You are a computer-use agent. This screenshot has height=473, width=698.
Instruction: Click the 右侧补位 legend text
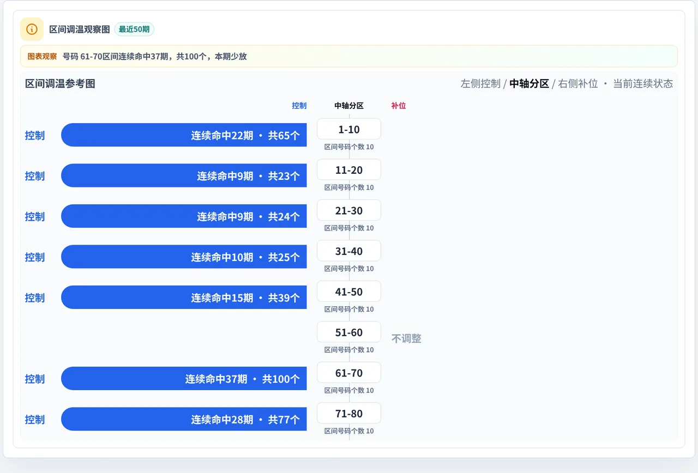(x=578, y=83)
